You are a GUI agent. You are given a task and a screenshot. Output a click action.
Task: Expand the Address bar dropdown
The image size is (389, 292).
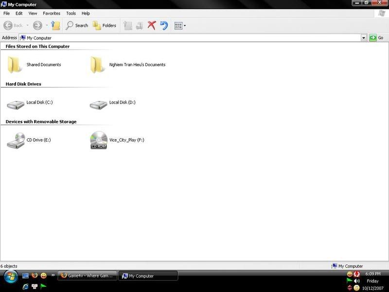click(x=363, y=38)
